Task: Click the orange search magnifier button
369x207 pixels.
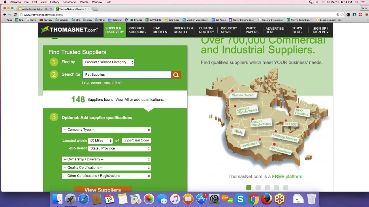Action: pos(176,75)
